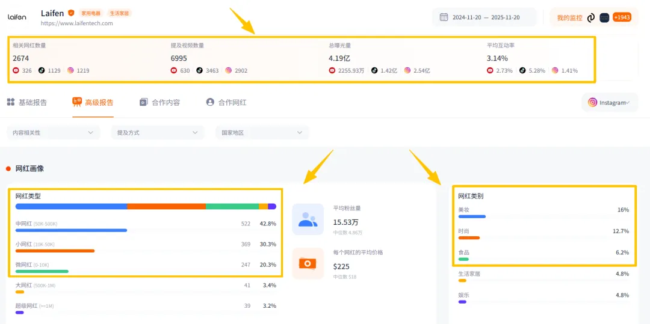Open the laifentech.com website link
The height and width of the screenshot is (324, 650).
click(x=76, y=23)
